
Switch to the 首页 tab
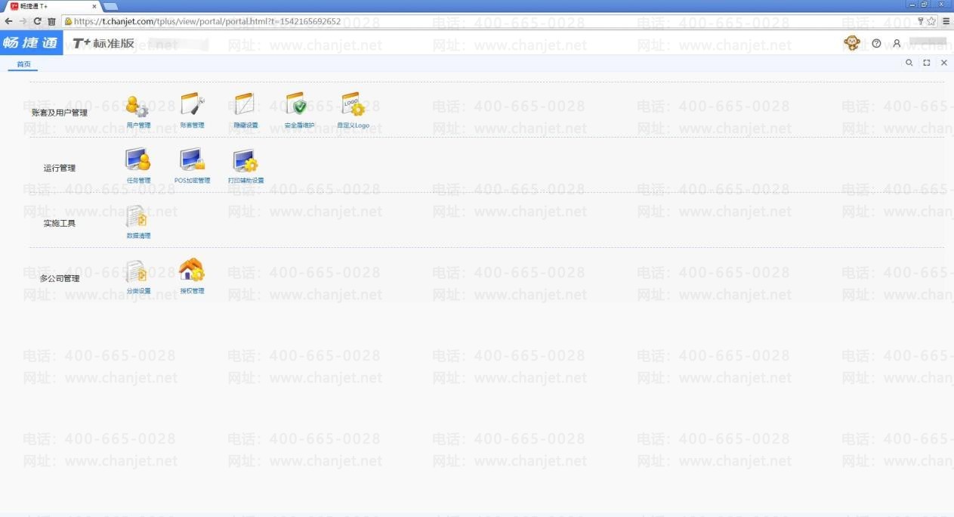point(23,64)
